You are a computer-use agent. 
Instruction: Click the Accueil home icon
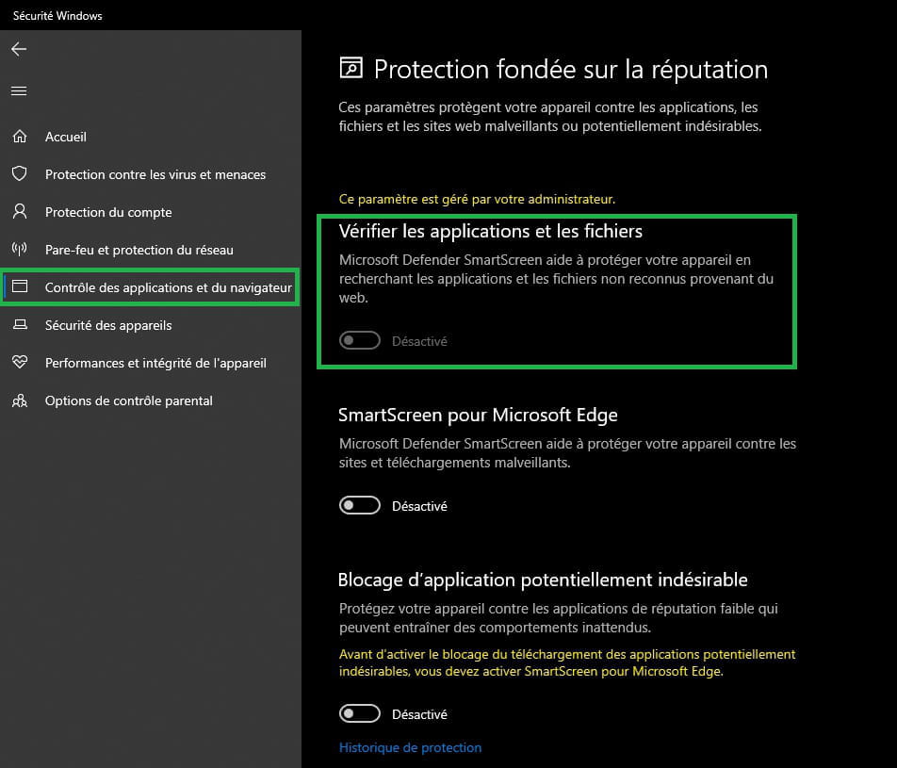point(20,137)
